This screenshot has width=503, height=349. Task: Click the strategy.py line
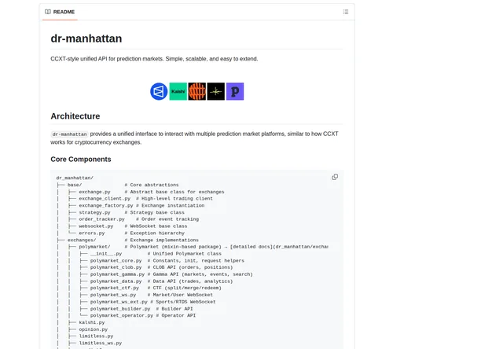(x=120, y=213)
